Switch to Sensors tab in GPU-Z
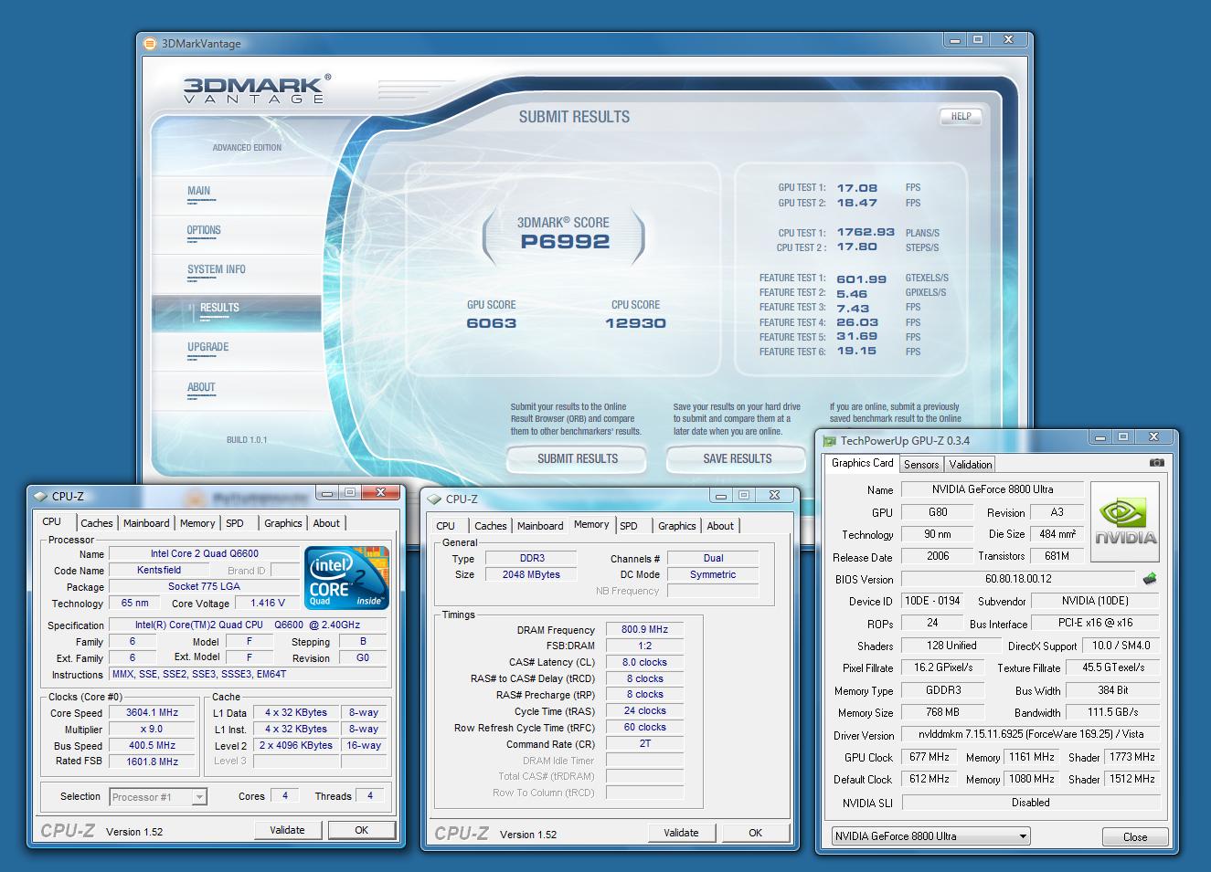Screen dimensions: 1211x872 coord(921,465)
